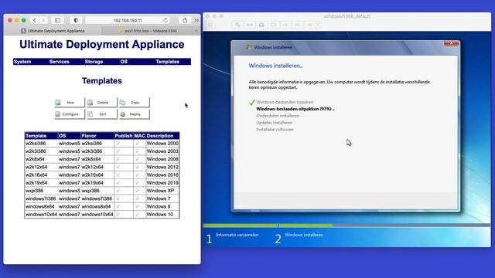Open wrench settings icon in VM window
Image resolution: width=495 pixels, height=278 pixels.
click(x=237, y=25)
